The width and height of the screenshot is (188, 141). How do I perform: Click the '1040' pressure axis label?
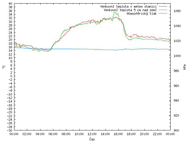click(177, 26)
